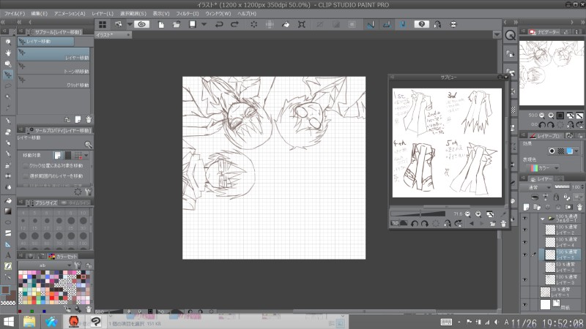Toggle visibility of レイヤー2 layer

[525, 230]
